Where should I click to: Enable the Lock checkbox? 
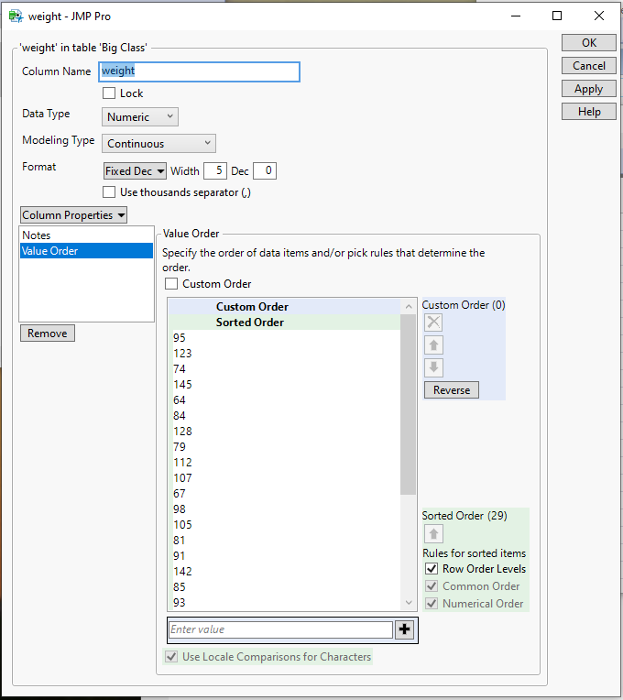tap(109, 93)
